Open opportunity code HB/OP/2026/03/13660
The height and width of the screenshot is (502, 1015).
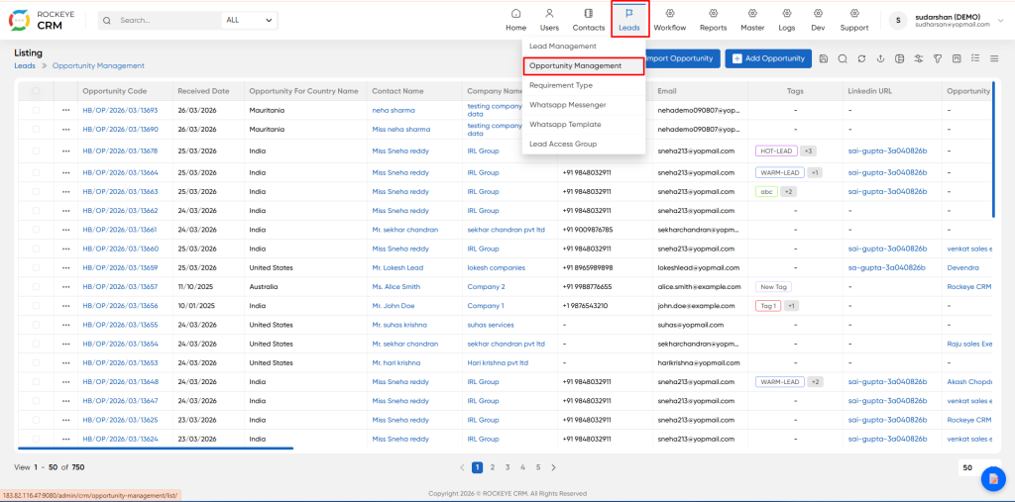point(120,249)
